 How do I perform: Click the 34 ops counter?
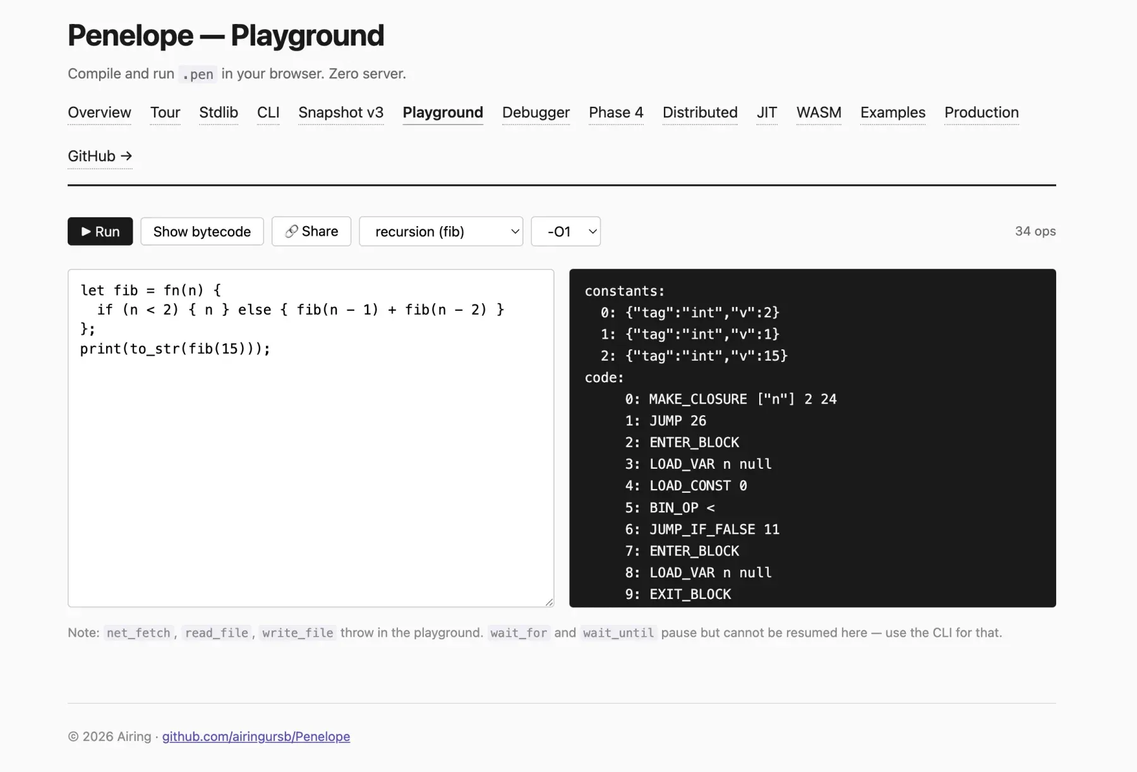click(1035, 231)
